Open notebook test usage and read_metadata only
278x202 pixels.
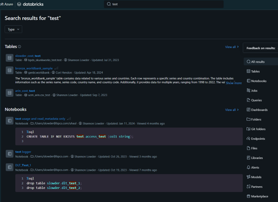coord(40,119)
